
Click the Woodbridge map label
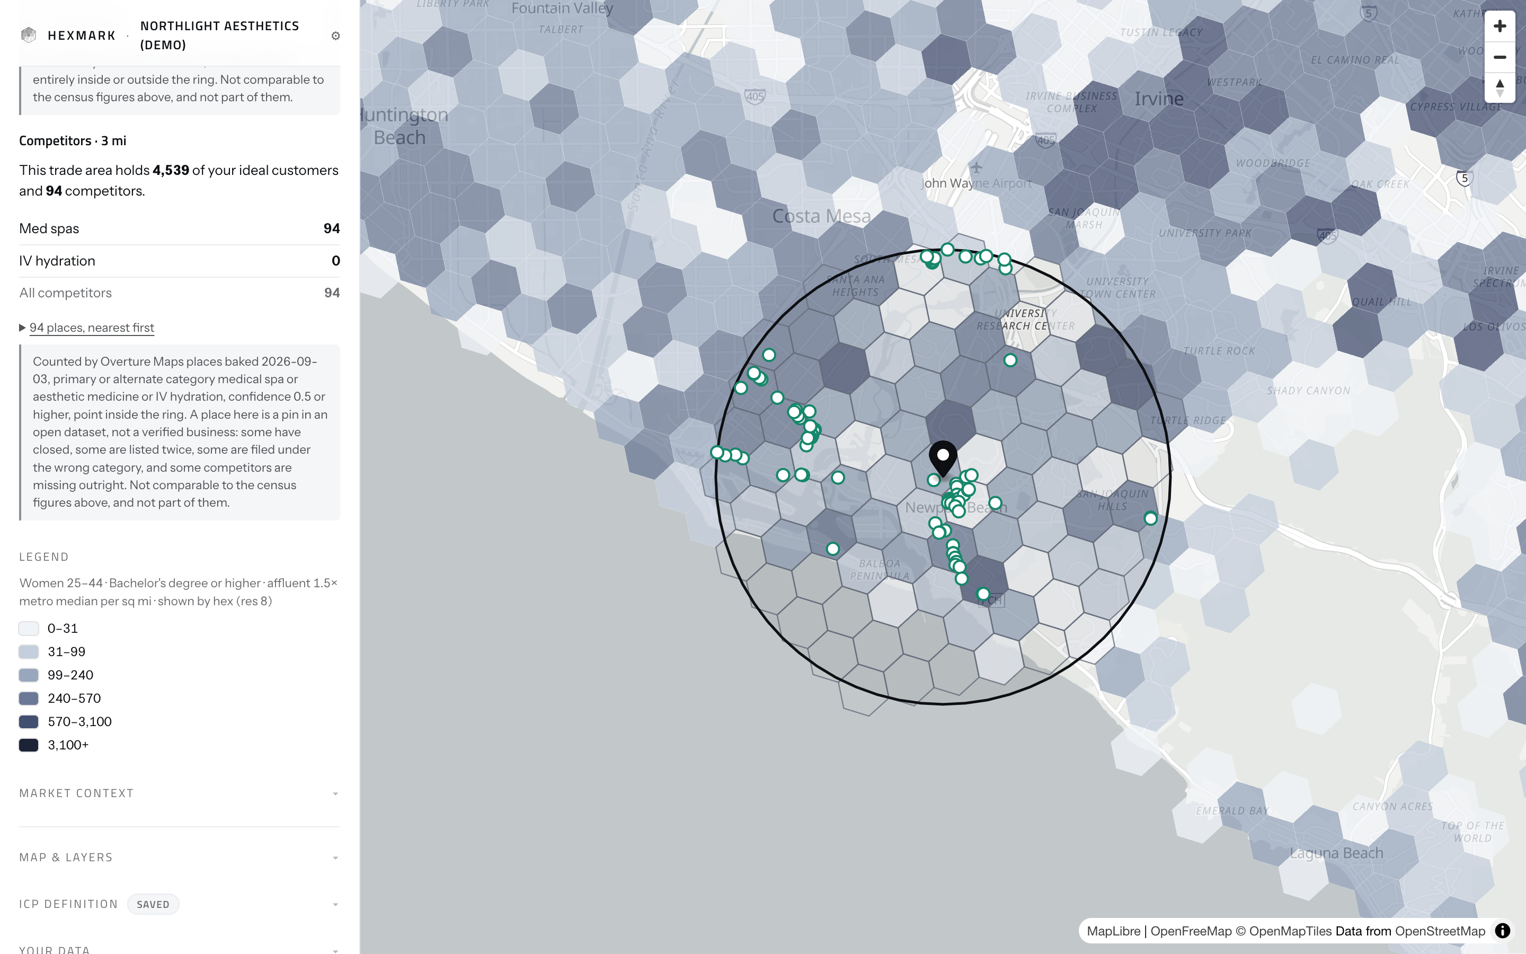[x=1273, y=163]
